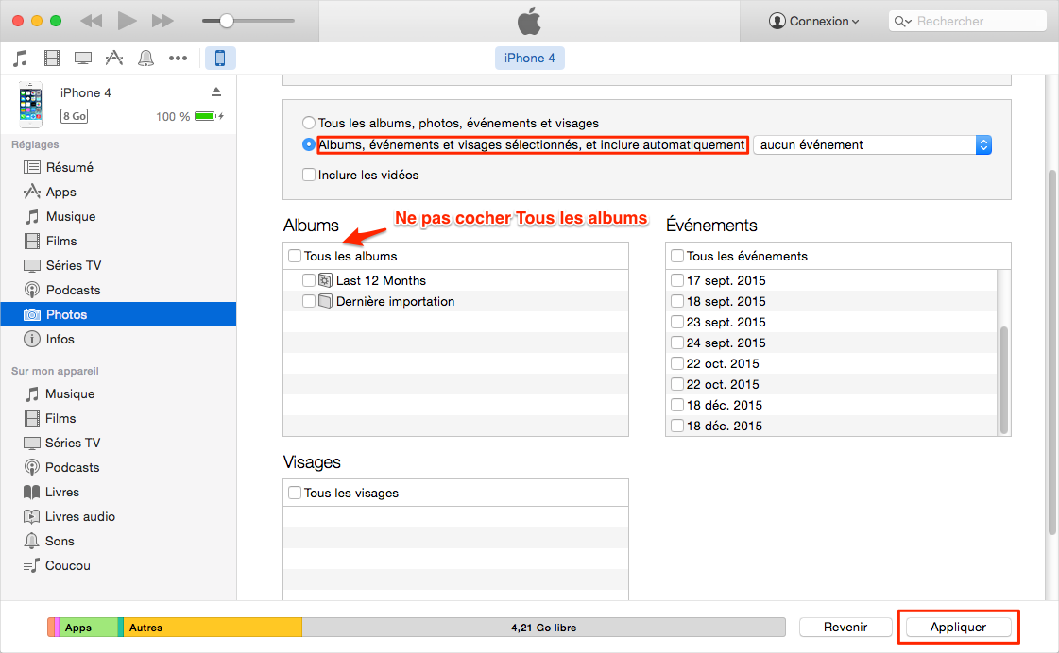Viewport: 1059px width, 653px height.
Task: Skip forward to next track
Action: (x=162, y=21)
